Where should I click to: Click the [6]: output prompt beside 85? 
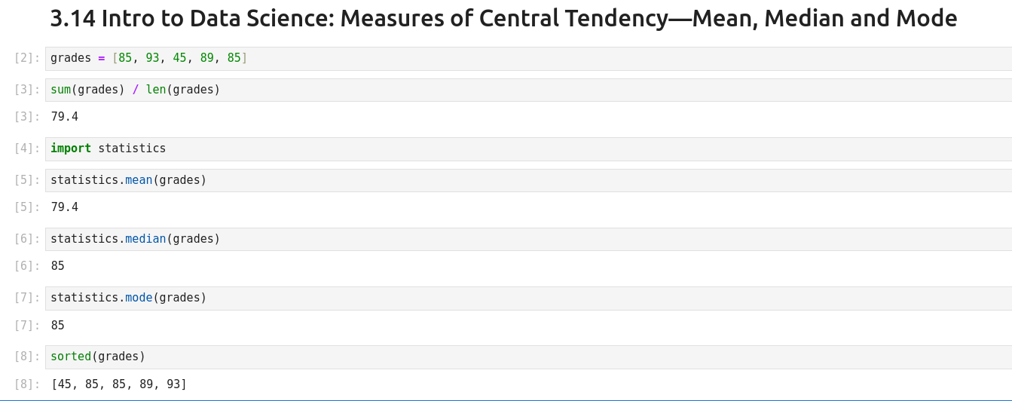point(27,266)
